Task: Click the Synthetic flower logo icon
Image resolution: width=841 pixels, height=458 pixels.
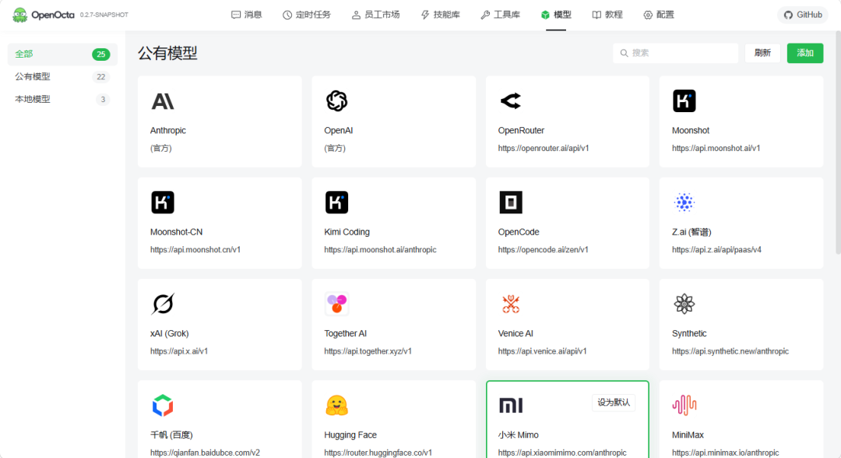Action: (684, 304)
